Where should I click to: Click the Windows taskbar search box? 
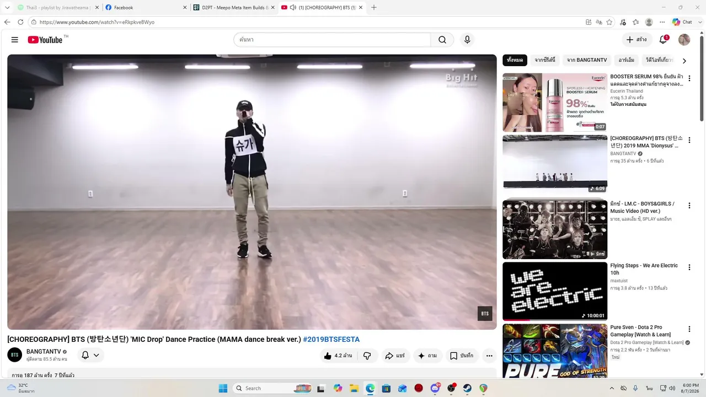tap(273, 388)
